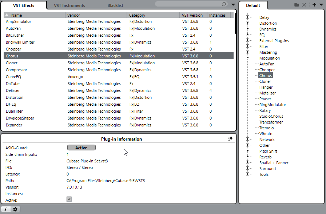Select the VST Effects tab
The height and width of the screenshot is (214, 326).
[x=24, y=5]
